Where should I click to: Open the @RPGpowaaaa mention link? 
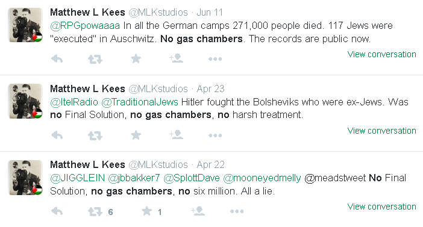pyautogui.click(x=85, y=26)
